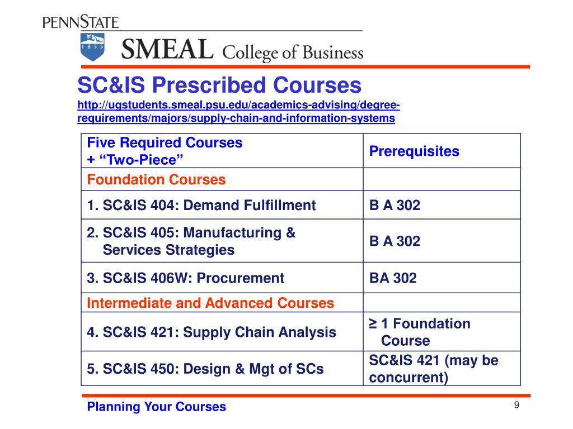
Task: Click the Five Required Courses header cell
Action: click(165, 151)
